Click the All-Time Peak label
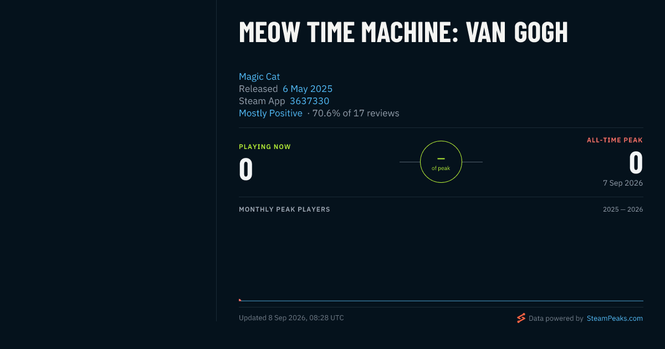The image size is (665, 349). pyautogui.click(x=615, y=140)
